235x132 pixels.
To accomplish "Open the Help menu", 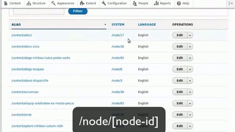I will (183, 3).
